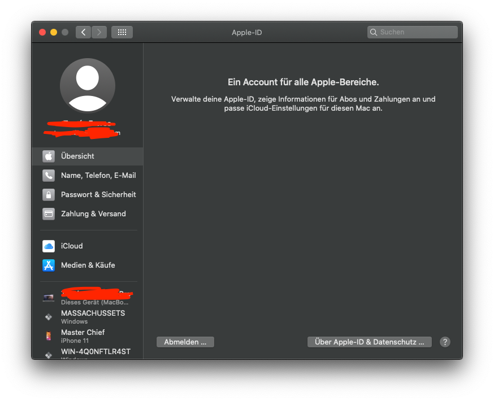Screen dimensions: 494x401
Task: Click the profile picture to change it
Action: pyautogui.click(x=88, y=85)
